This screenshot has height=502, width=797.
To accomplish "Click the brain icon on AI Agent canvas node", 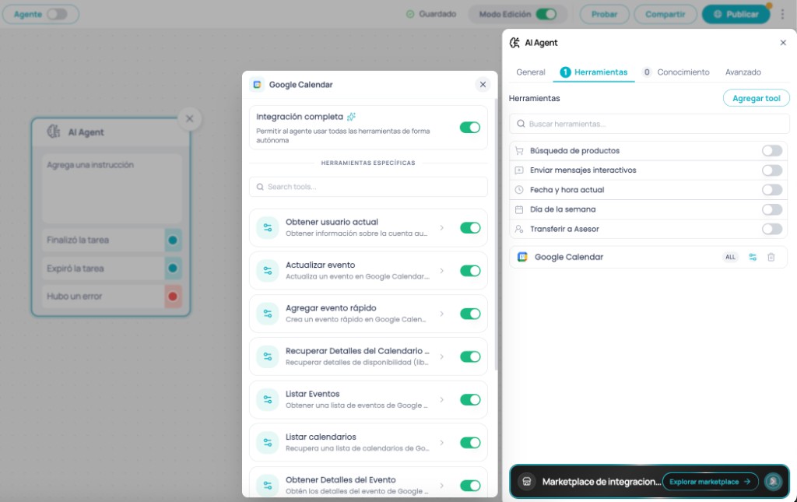I will (x=54, y=132).
